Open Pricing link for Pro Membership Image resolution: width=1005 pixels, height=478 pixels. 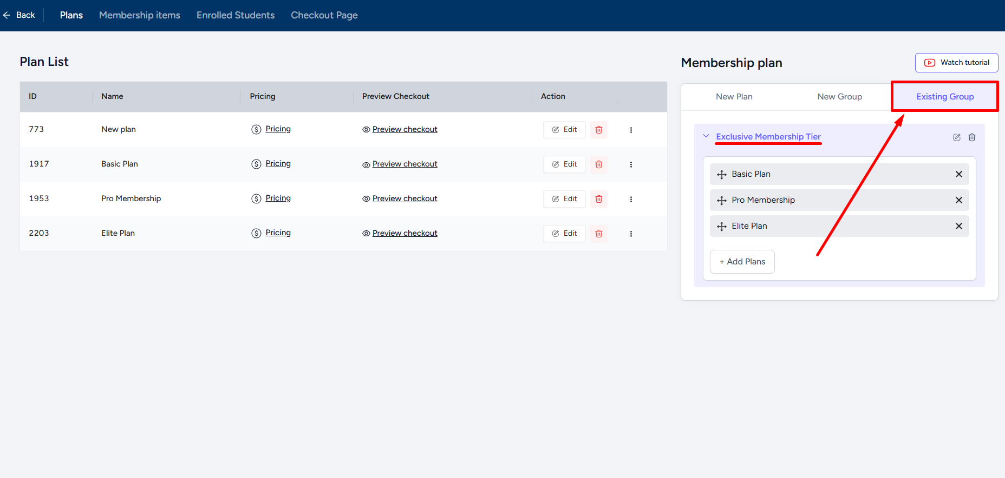(x=278, y=198)
